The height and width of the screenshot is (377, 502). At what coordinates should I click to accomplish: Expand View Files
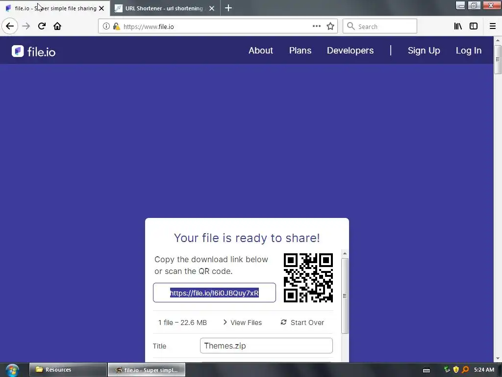[242, 323]
